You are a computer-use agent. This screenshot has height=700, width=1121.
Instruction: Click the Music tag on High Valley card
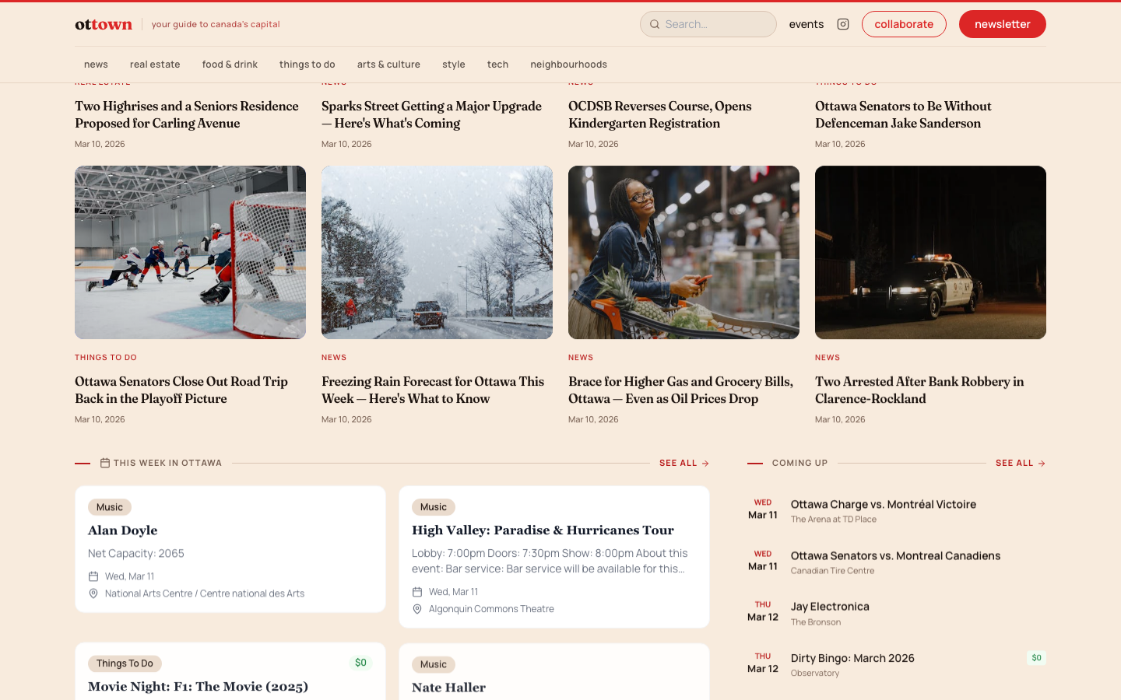click(x=434, y=507)
